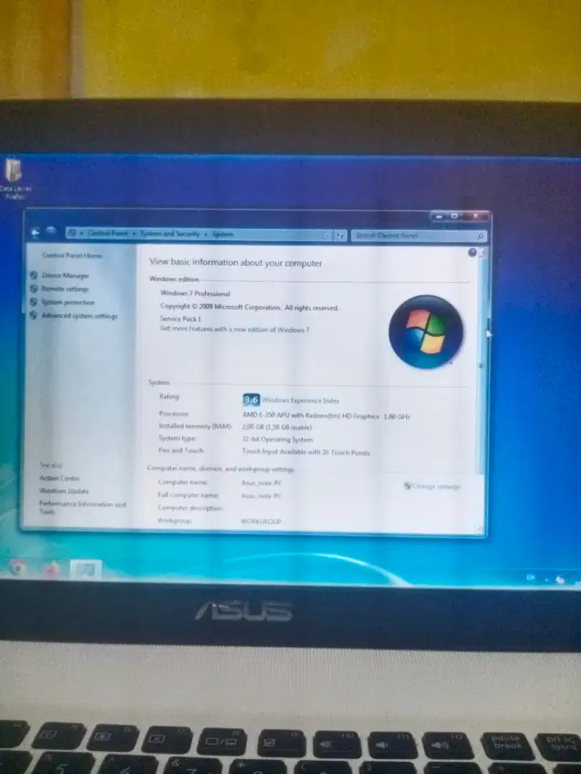Open Action Center link

coord(60,478)
